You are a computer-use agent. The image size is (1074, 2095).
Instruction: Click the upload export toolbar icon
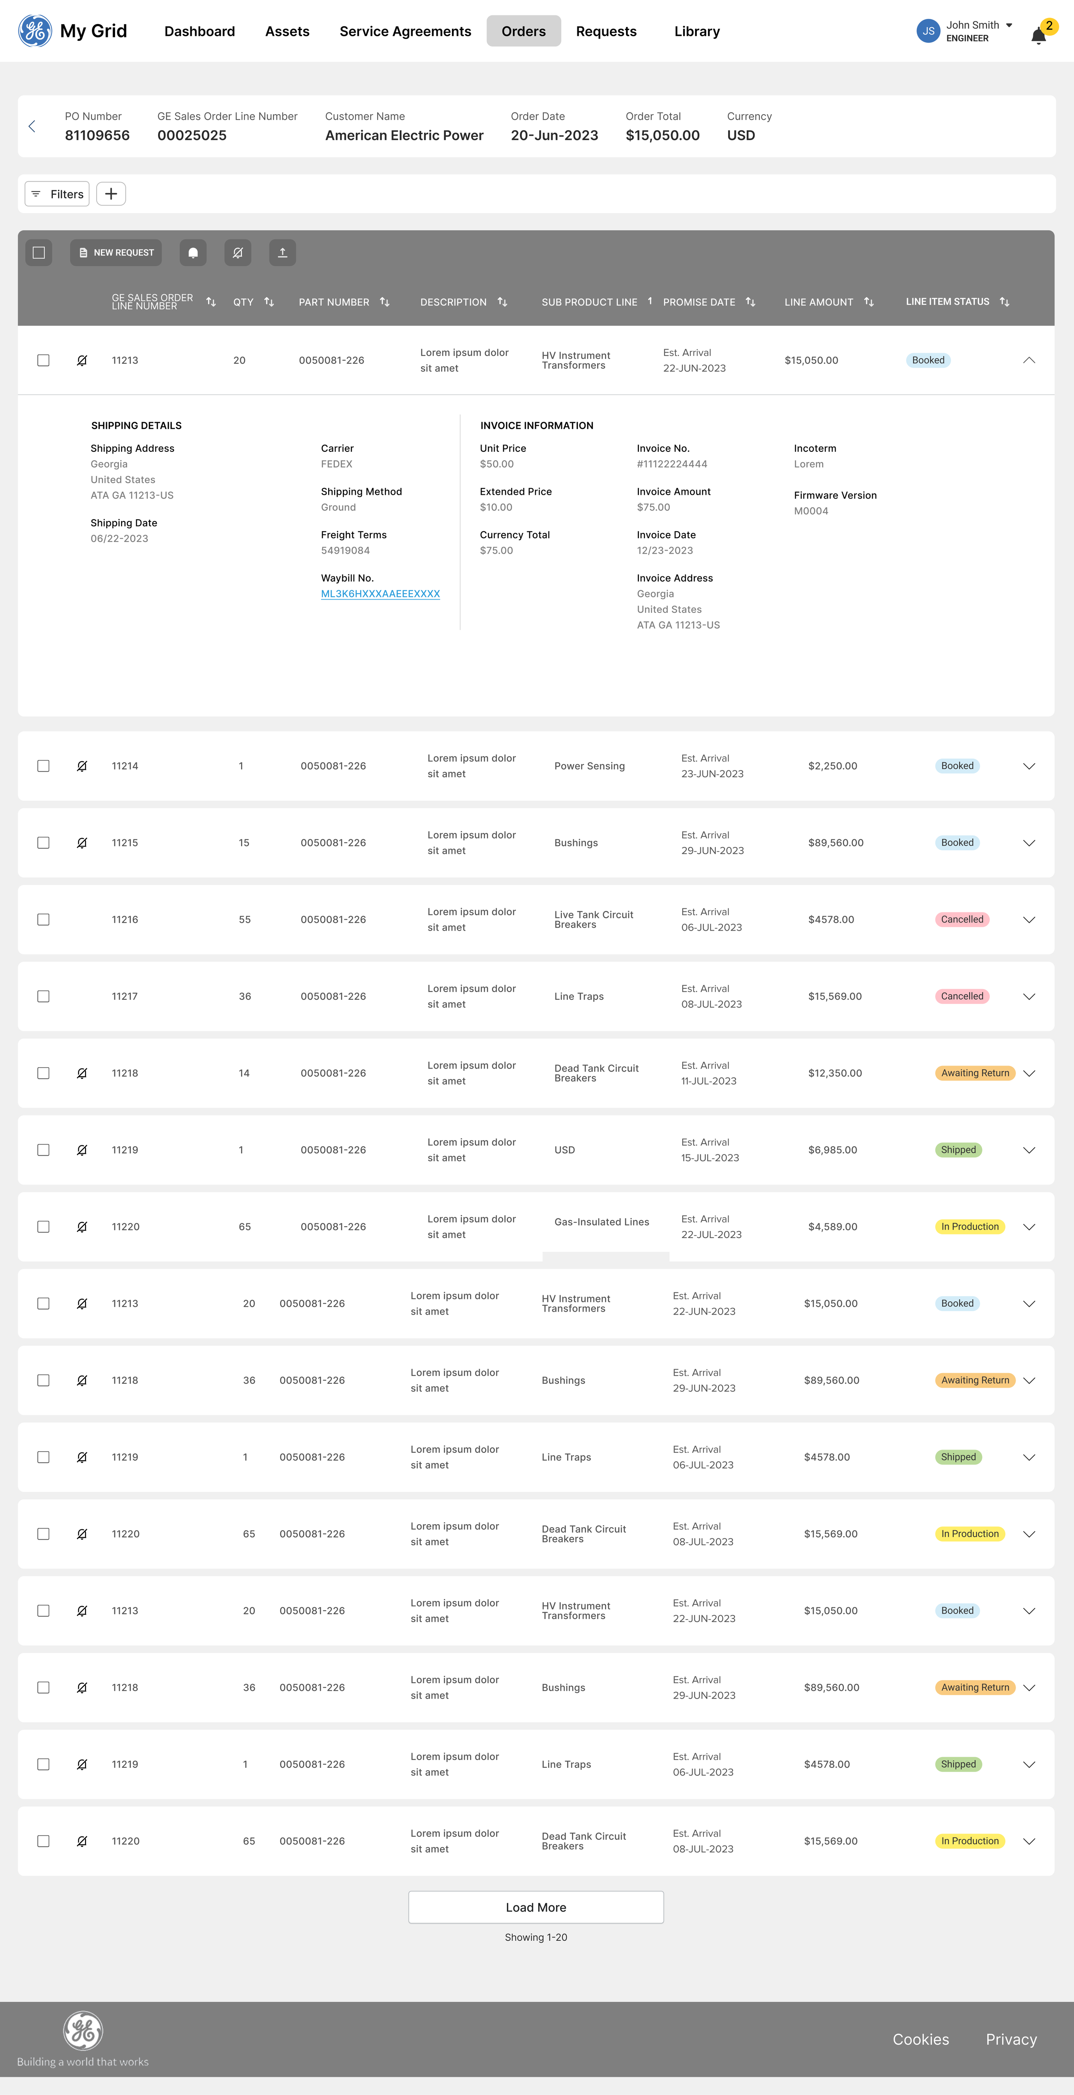282,253
